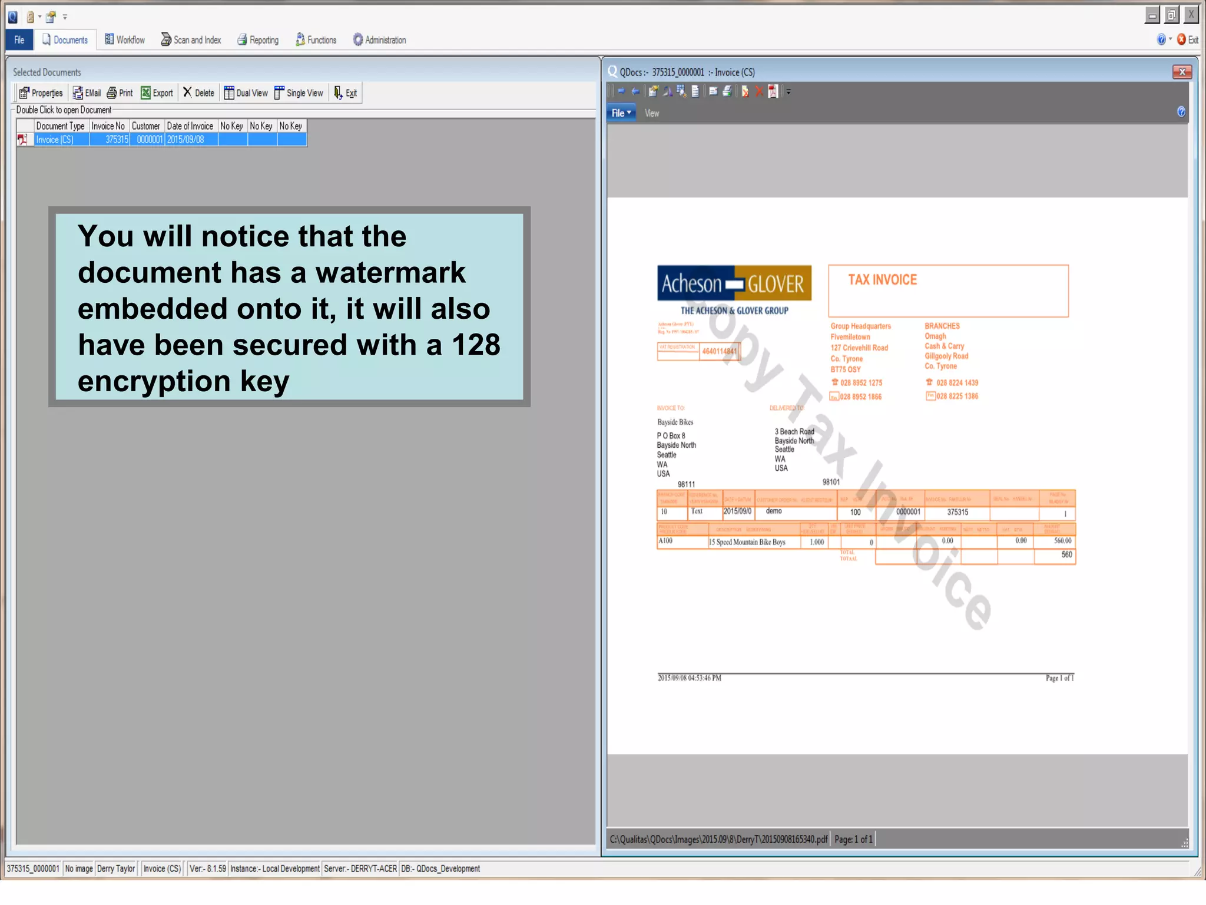This screenshot has width=1206, height=905.
Task: Click the Derry Taylor status bar entry
Action: click(x=116, y=868)
